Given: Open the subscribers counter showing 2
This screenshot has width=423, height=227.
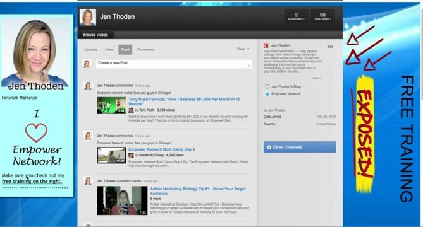Looking at the screenshot, I should (296, 16).
